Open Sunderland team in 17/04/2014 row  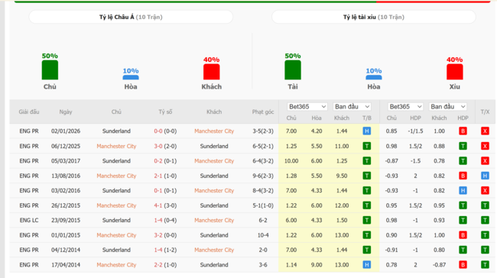(214, 265)
